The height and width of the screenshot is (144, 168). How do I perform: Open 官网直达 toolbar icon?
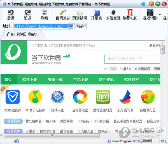point(63,12)
